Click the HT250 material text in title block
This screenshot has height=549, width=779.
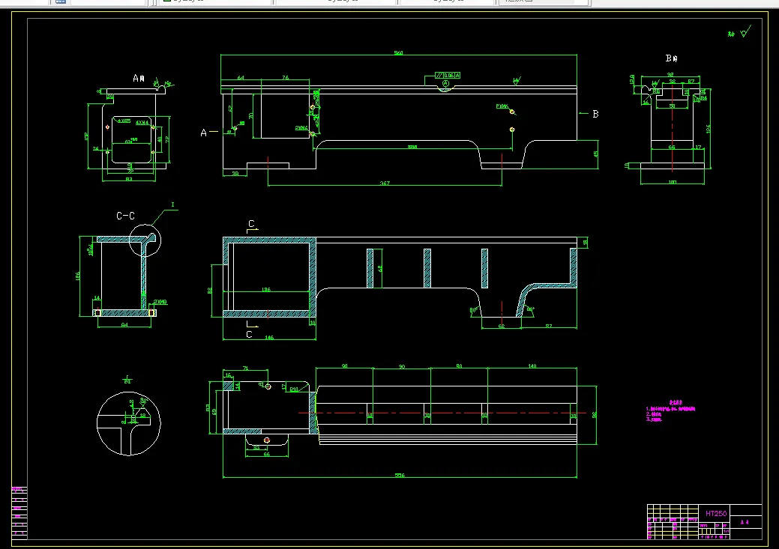point(716,513)
